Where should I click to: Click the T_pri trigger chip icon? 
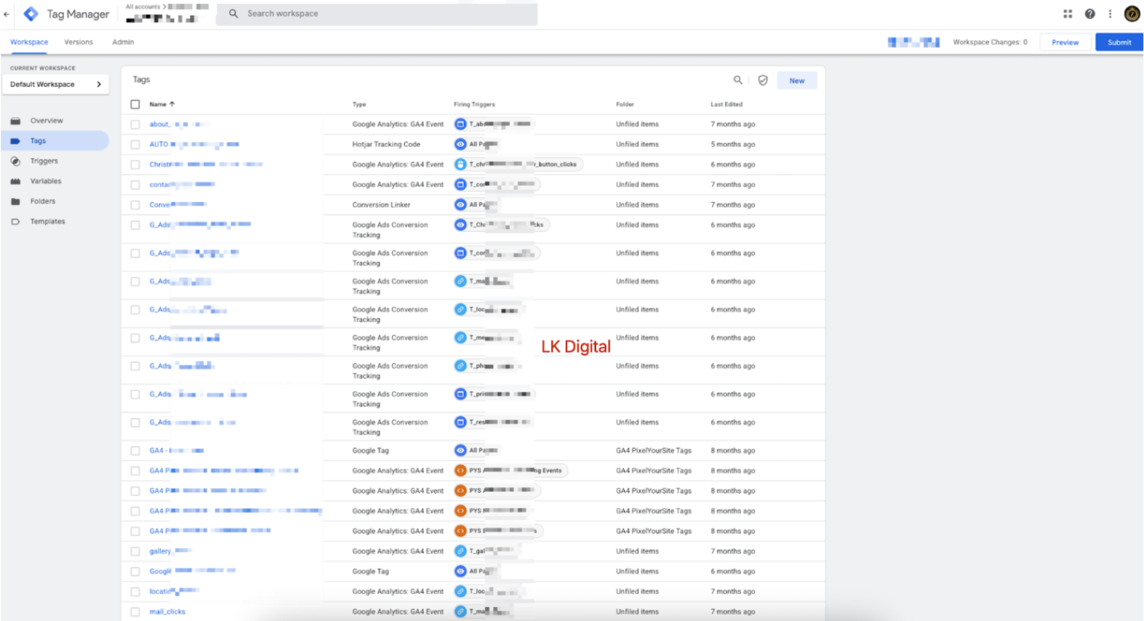(x=461, y=394)
